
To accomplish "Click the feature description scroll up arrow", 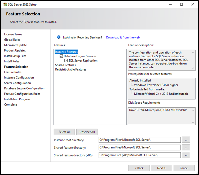I will [193, 52].
